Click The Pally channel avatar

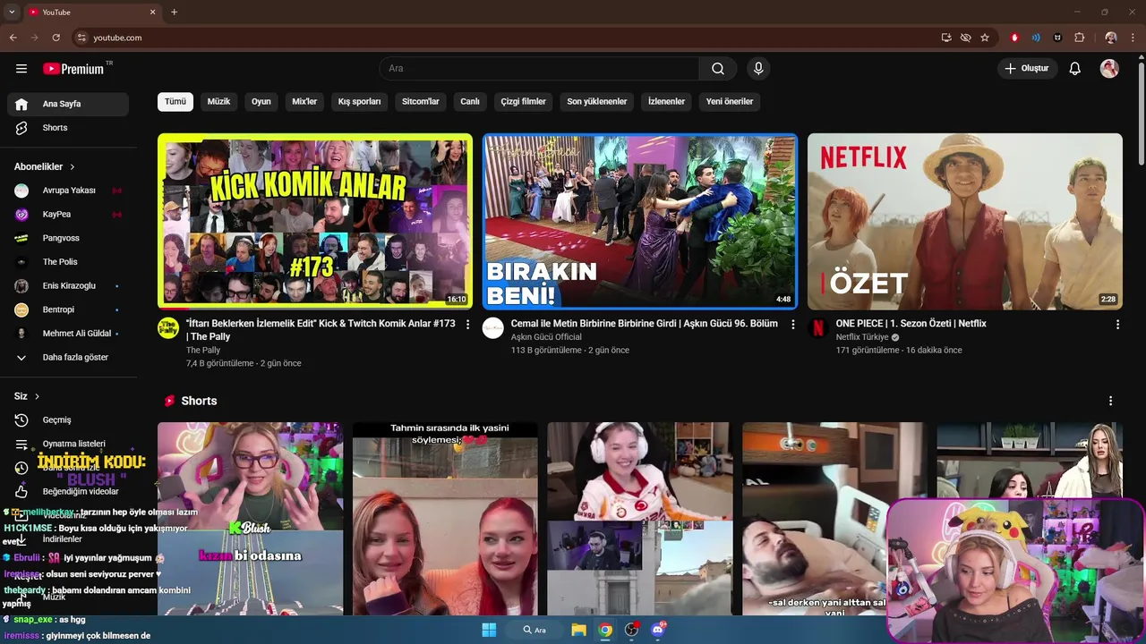[x=168, y=327]
